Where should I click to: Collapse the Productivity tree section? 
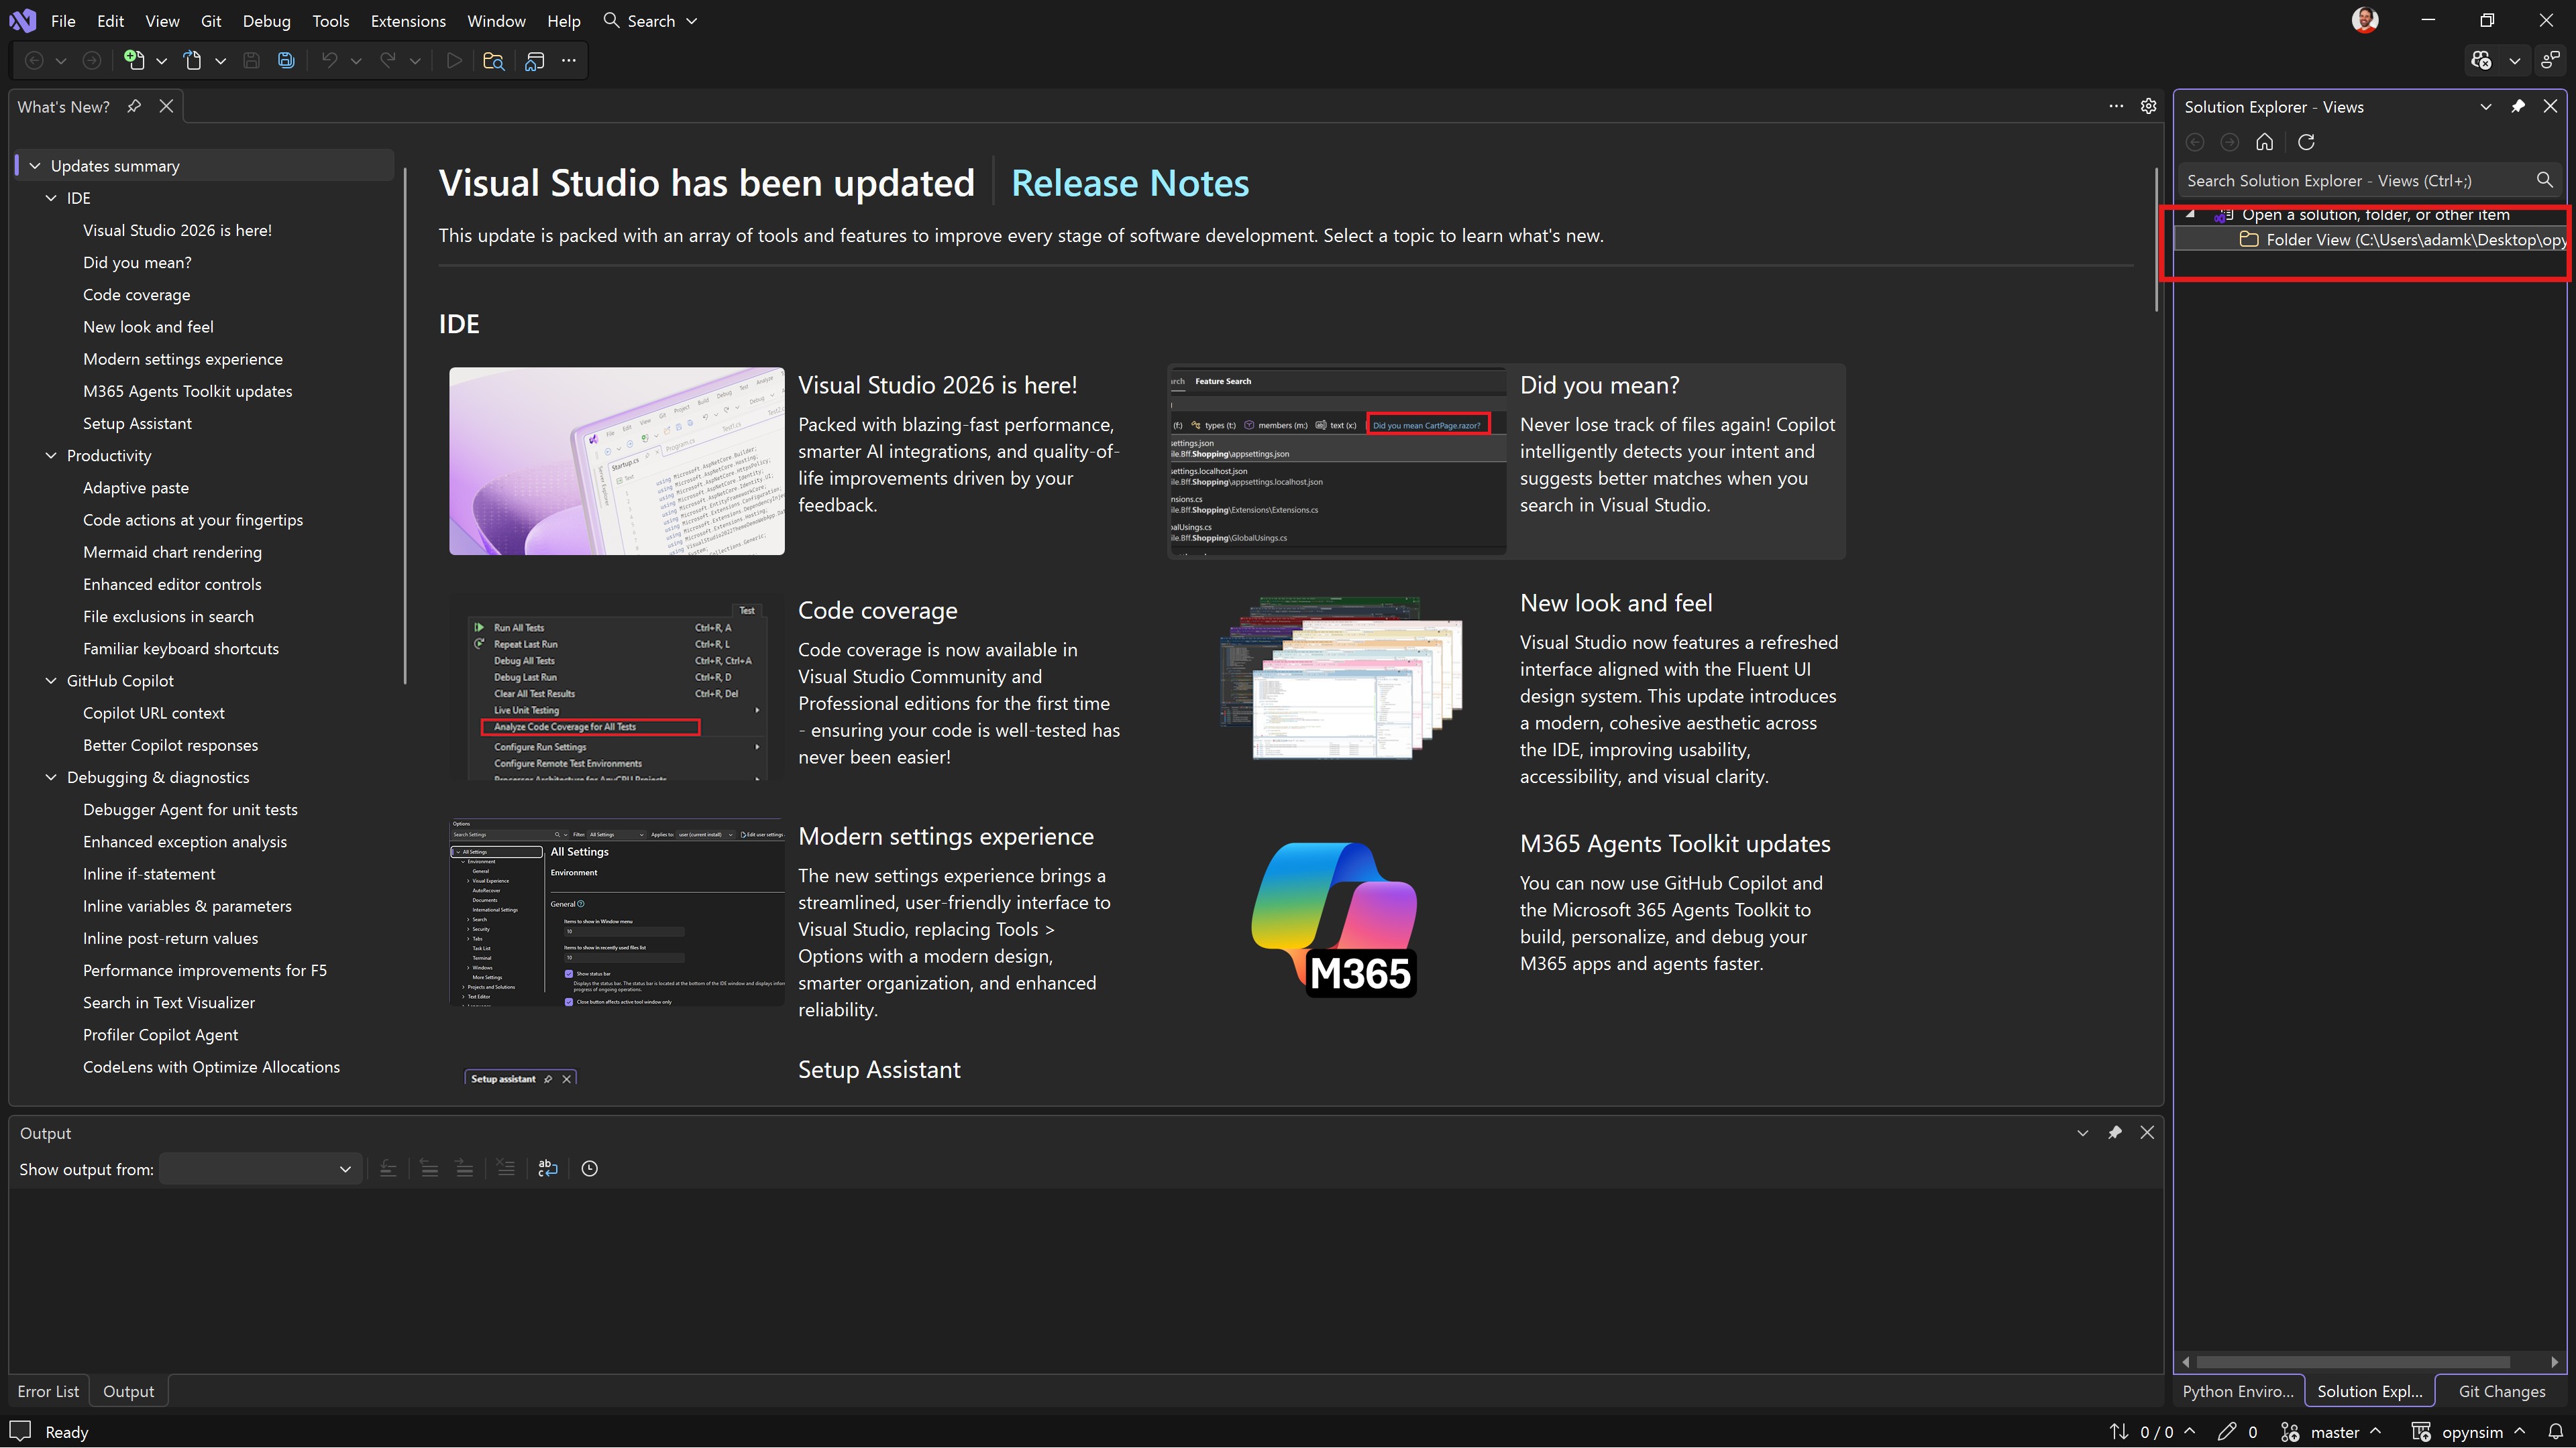pos(51,456)
